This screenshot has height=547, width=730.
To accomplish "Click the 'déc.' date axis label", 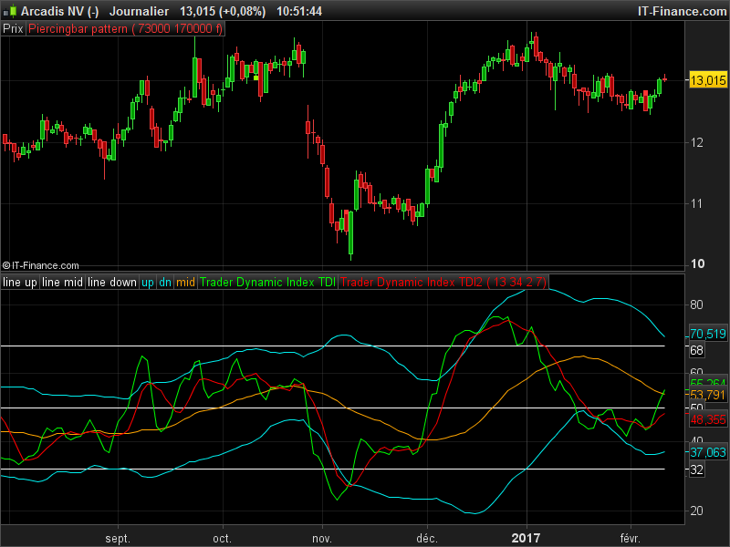I will pos(427,538).
